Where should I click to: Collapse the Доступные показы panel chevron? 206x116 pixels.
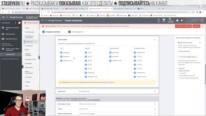(200, 43)
